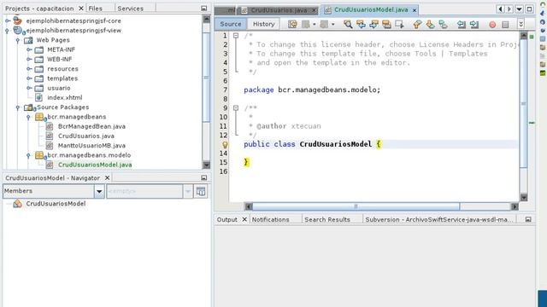Close the Navigator panel

pyautogui.click(x=108, y=178)
